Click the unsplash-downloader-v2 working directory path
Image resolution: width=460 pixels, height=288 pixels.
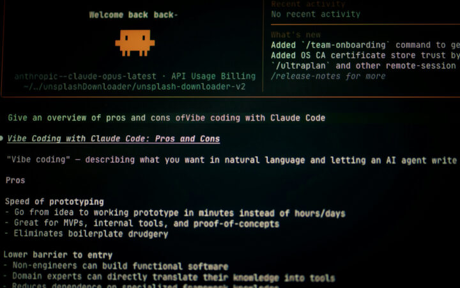pos(135,86)
